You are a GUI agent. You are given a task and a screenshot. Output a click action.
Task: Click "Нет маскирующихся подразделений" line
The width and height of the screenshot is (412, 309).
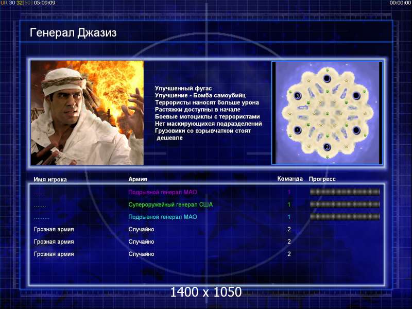(209, 124)
